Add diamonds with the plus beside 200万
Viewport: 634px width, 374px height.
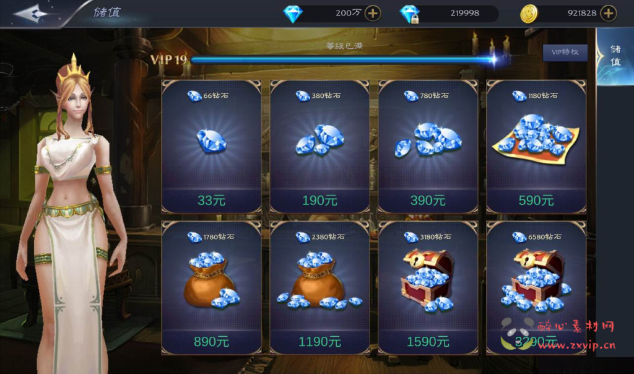point(372,14)
